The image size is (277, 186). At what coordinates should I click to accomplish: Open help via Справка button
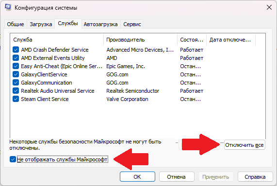pos(255,177)
